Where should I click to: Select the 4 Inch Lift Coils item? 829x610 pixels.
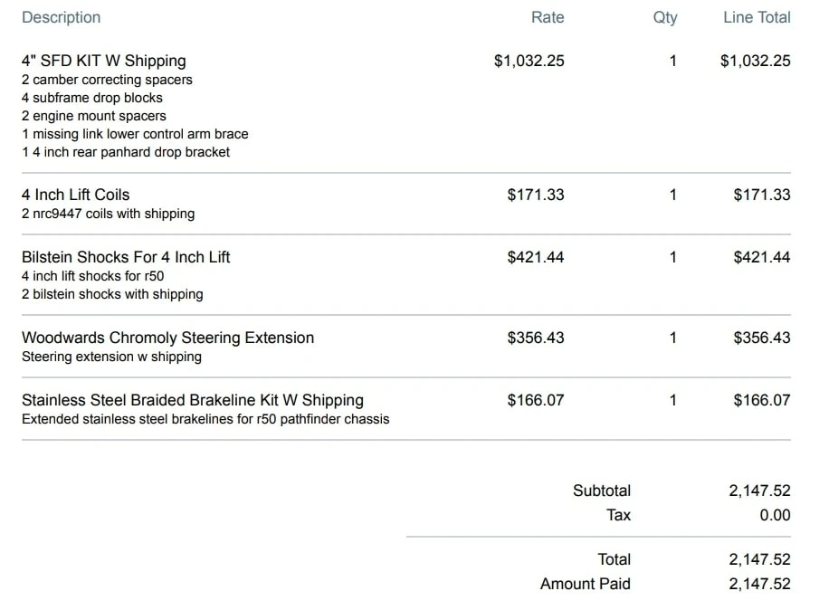coord(75,195)
